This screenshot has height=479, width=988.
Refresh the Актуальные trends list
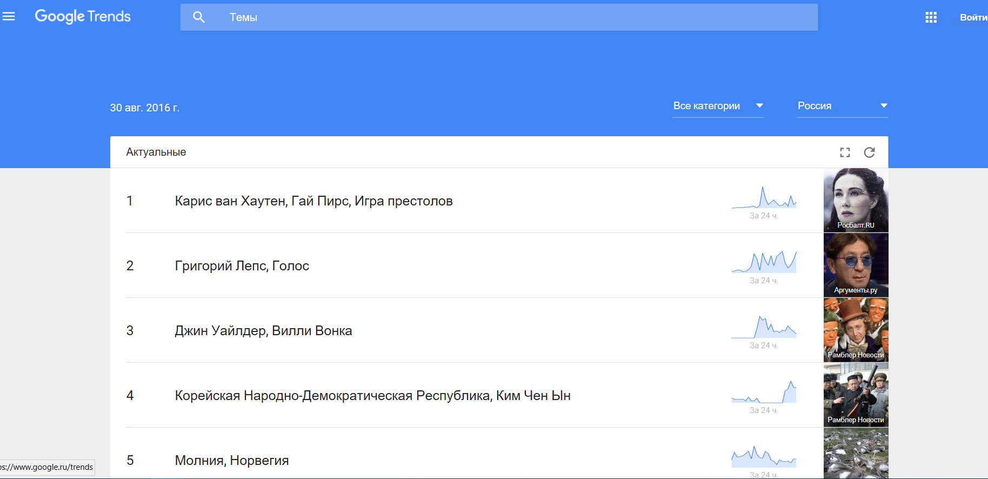pos(869,152)
